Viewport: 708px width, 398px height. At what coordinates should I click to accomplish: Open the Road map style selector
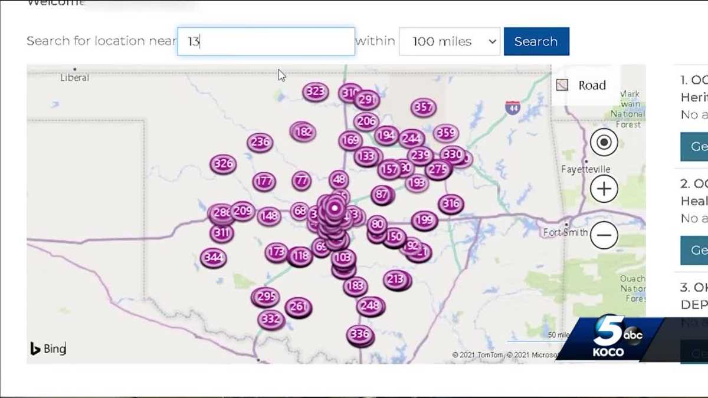[x=582, y=85]
